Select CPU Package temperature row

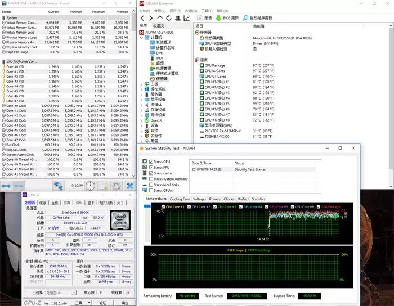tap(237, 65)
